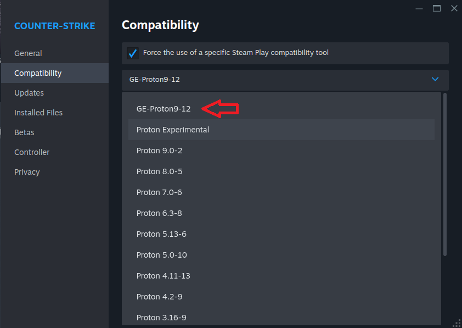The height and width of the screenshot is (328, 462).
Task: Open the Privacy settings page
Action: coord(27,172)
